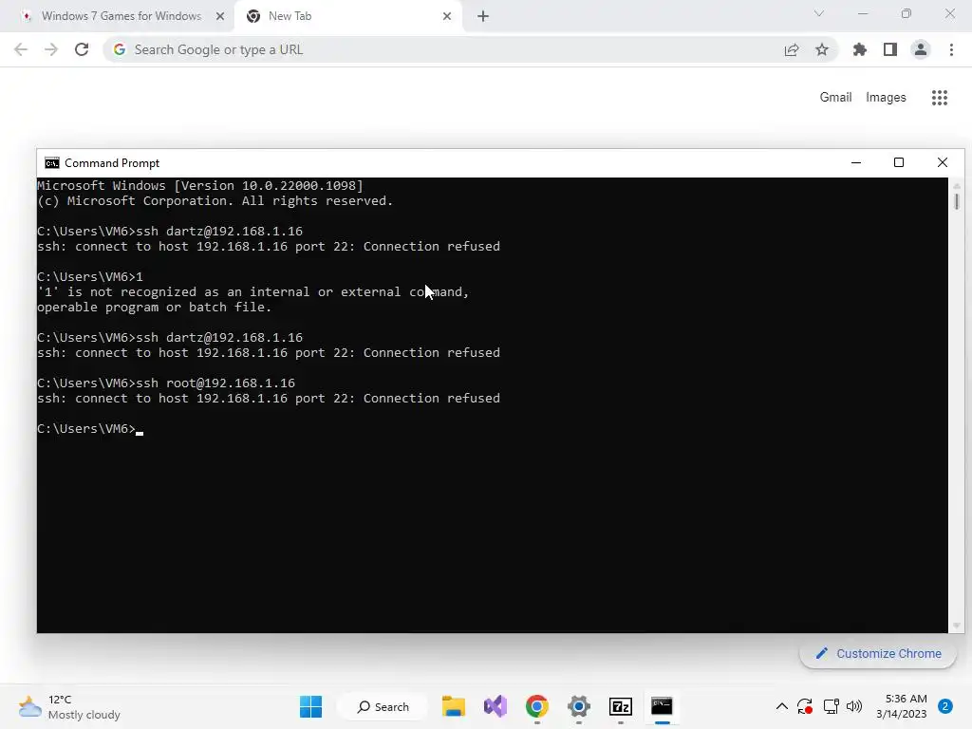This screenshot has height=729, width=972.
Task: Open clock showing 5:36 AM
Action: point(902,706)
